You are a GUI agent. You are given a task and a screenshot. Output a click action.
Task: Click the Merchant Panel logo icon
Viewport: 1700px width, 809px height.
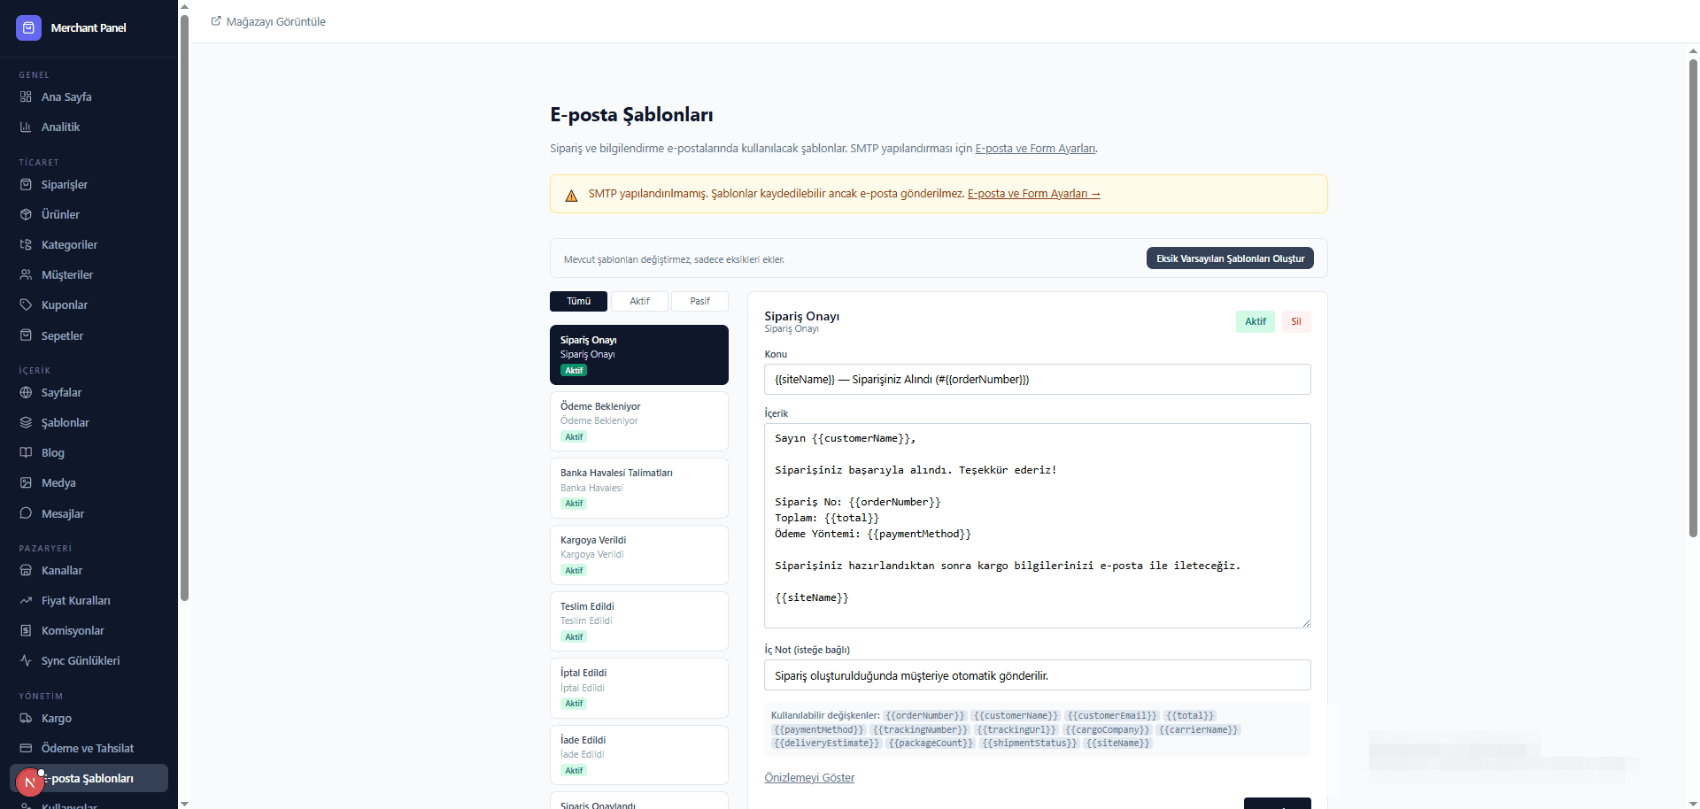pos(28,28)
